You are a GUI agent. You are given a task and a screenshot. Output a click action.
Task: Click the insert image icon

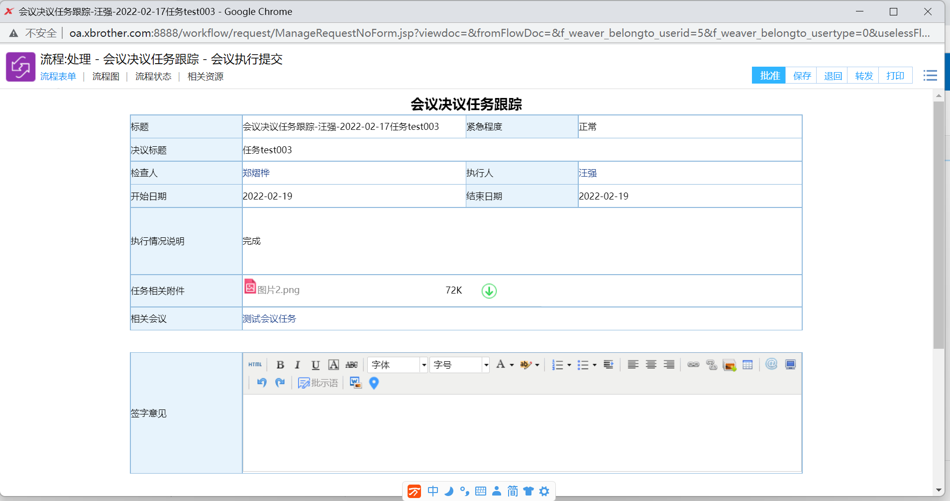tap(729, 365)
